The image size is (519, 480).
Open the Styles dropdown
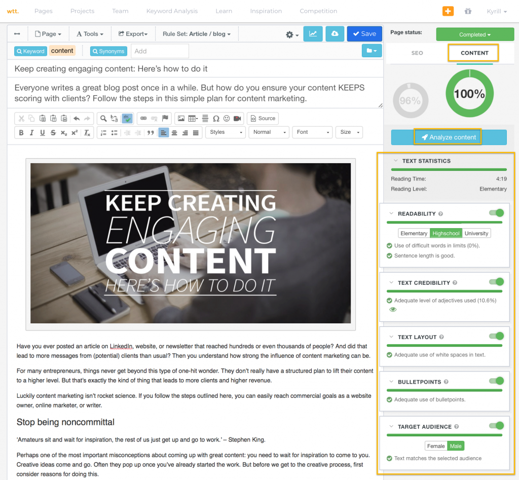tap(226, 132)
